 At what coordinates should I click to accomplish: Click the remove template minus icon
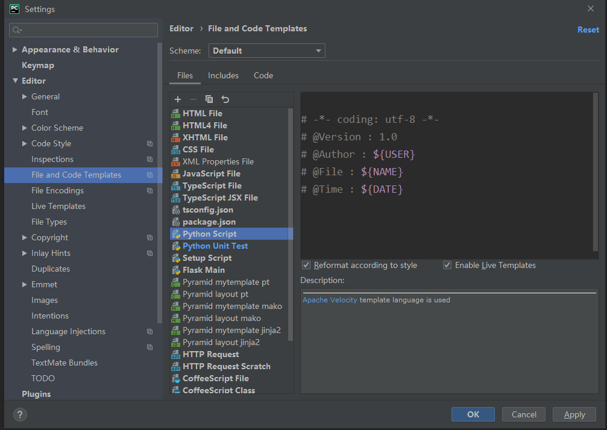coord(193,99)
